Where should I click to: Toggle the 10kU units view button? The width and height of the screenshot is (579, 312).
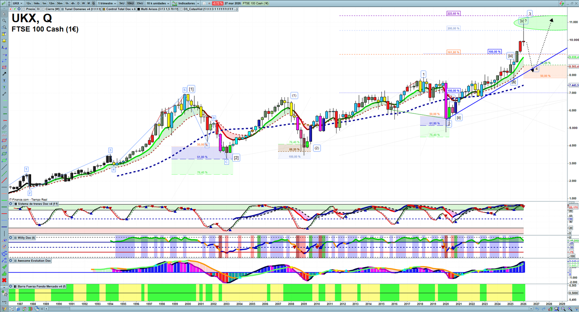click(130, 3)
